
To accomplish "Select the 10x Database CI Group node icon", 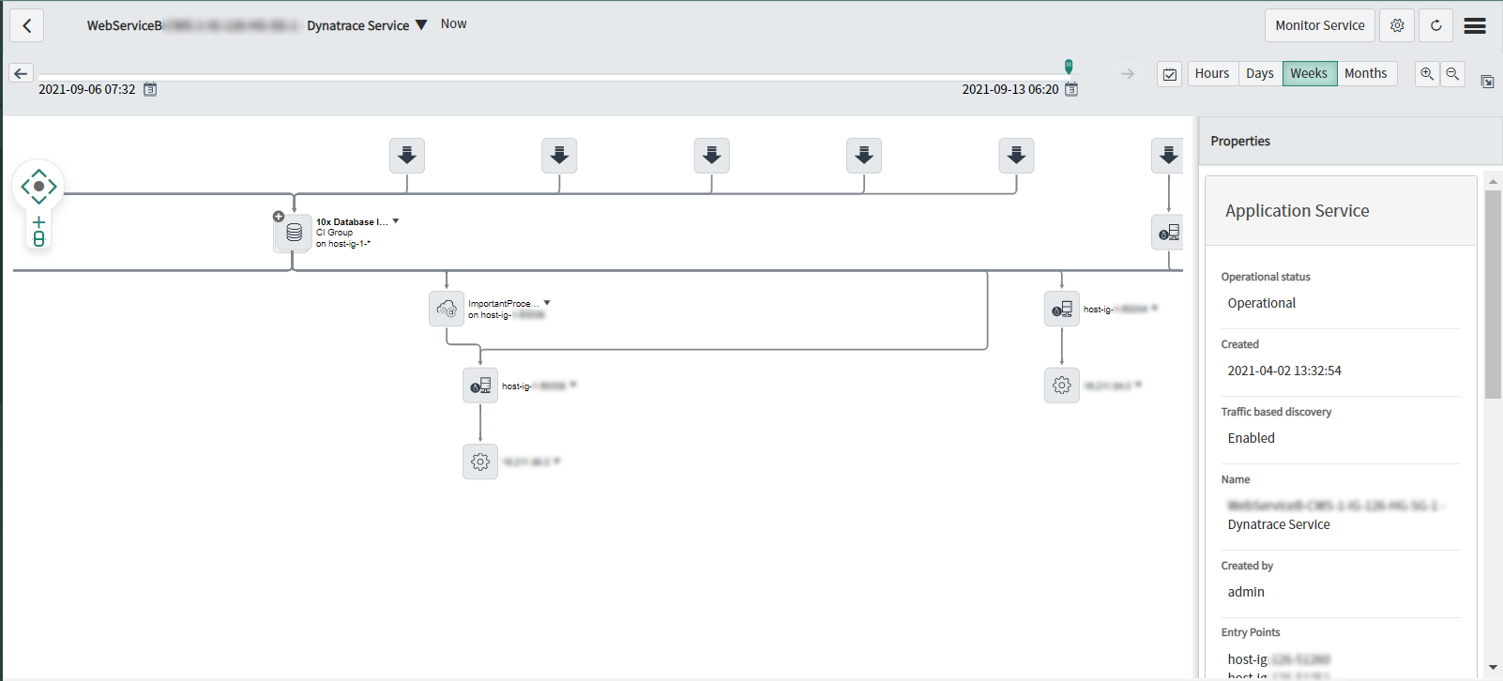I will pos(294,233).
